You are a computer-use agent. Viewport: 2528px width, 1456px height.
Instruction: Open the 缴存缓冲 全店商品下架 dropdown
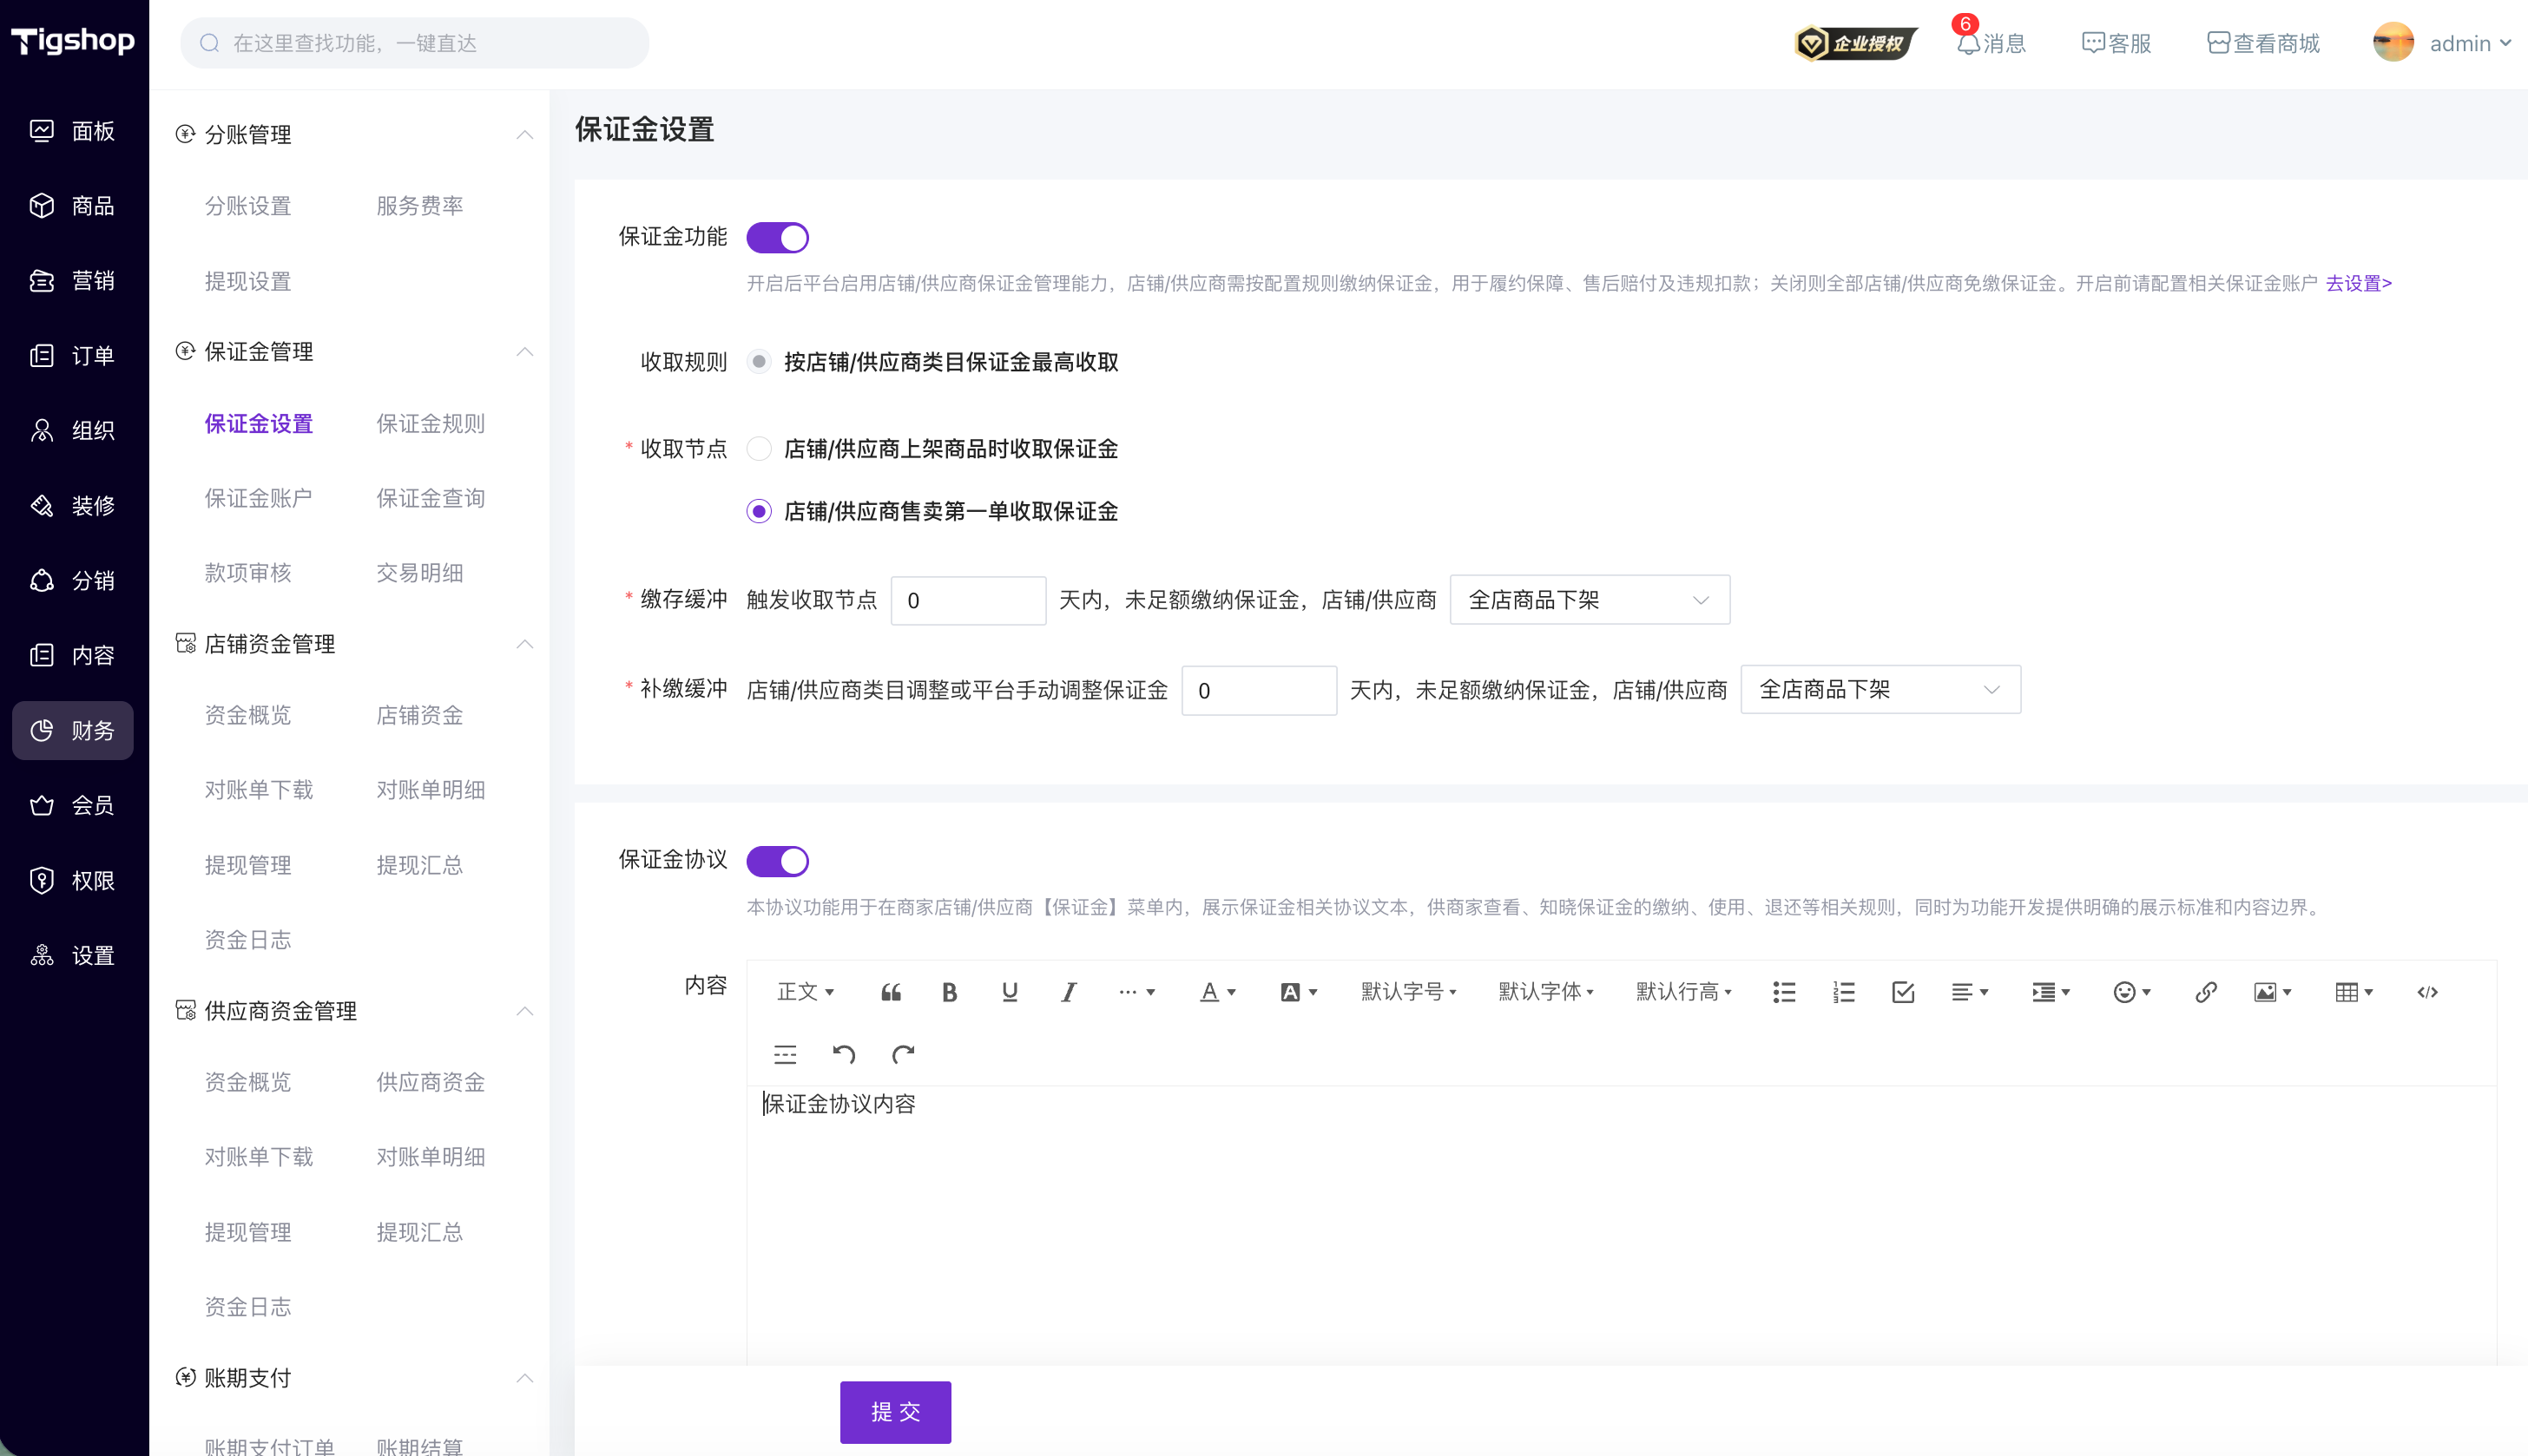pos(1590,600)
